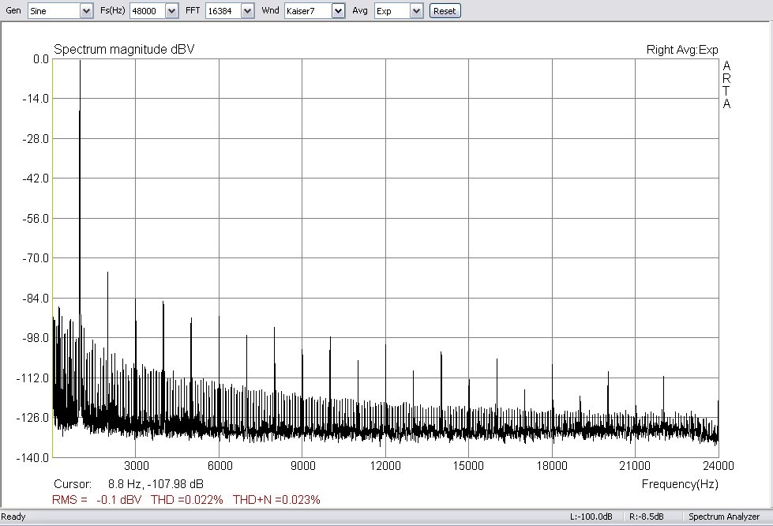Click the Exp averaging field

392,11
